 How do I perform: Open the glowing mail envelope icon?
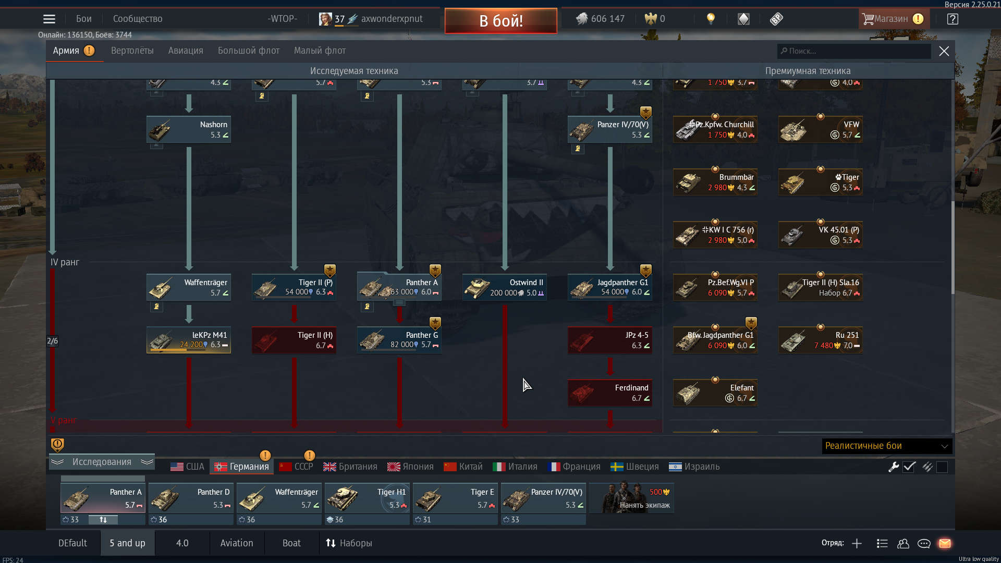945,544
